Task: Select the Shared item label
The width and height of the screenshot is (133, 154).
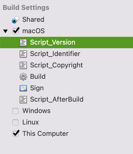Action: 33,19
